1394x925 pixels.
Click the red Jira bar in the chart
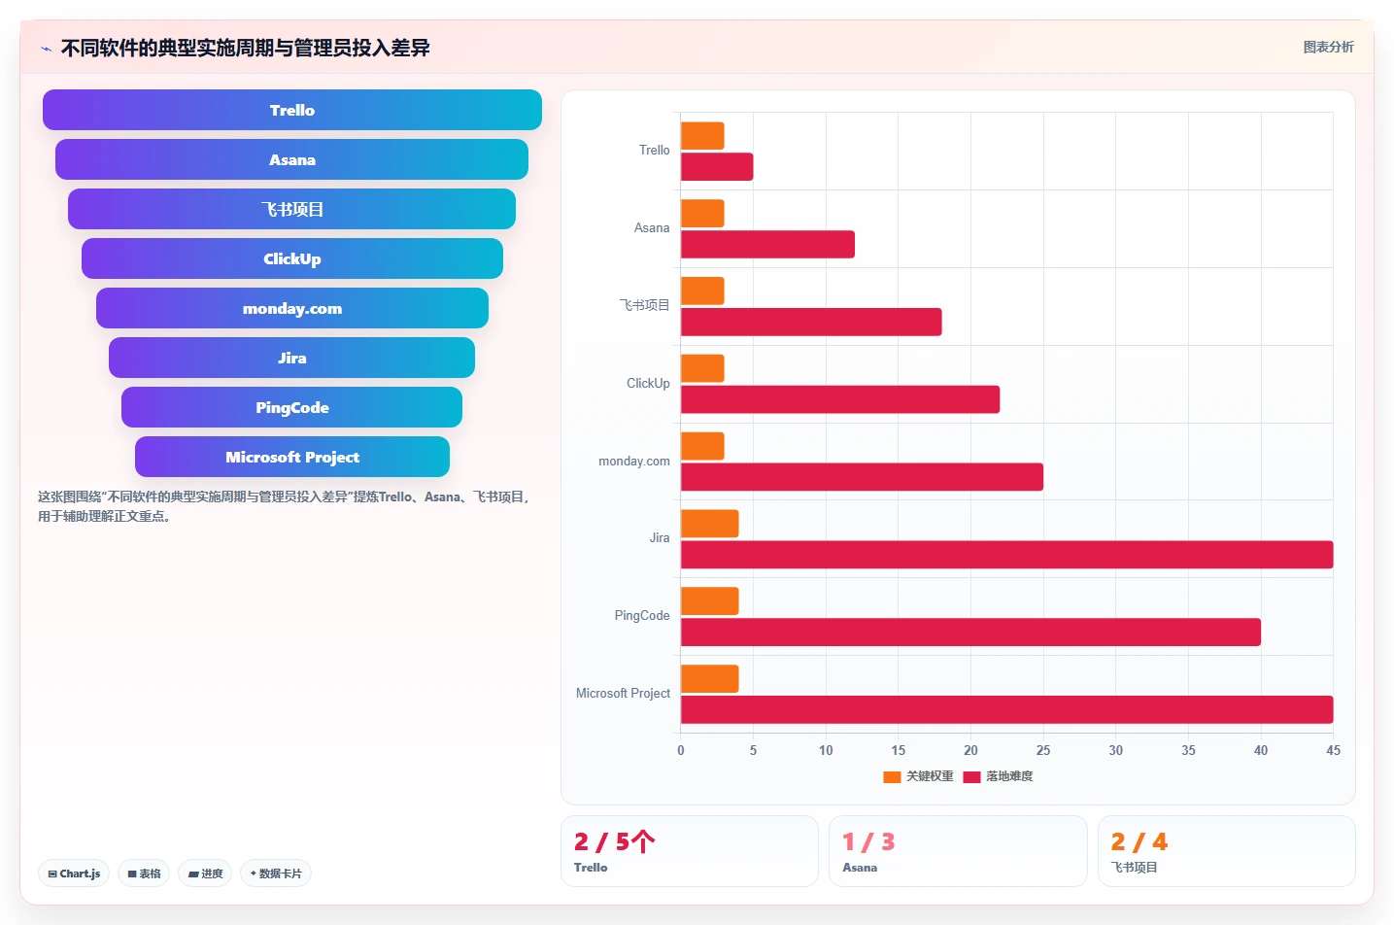1007,555
